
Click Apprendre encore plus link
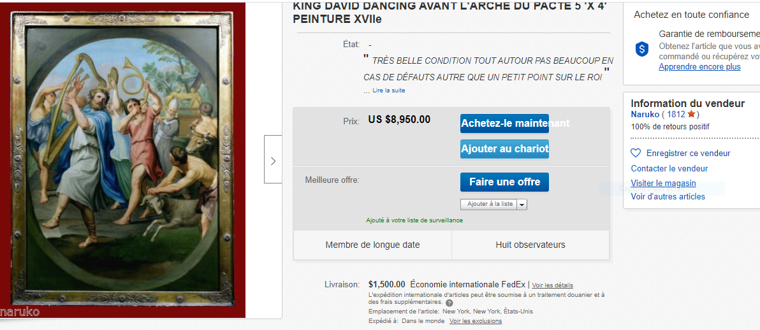(x=699, y=67)
